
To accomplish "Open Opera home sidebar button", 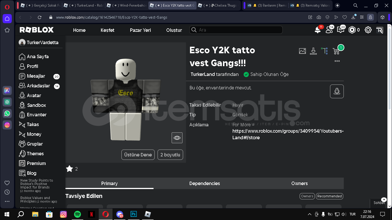I will pos(7,19).
